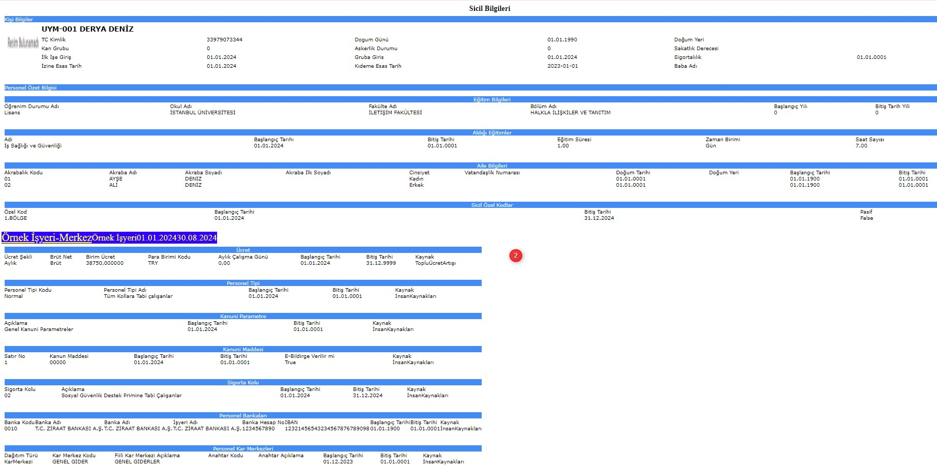This screenshot has height=466, width=937.
Task: Click the Kanuni Maddesi section header
Action: point(243,349)
